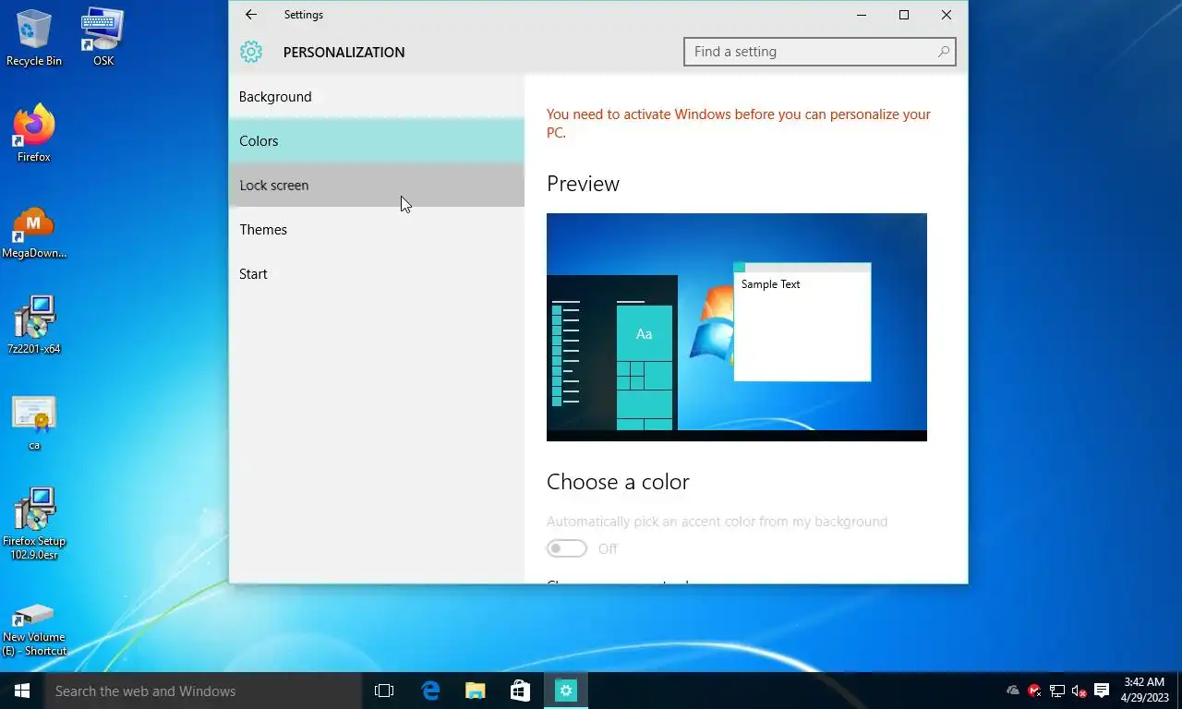Screen dimensions: 1182x709
Task: Click the Preview heading
Action: click(x=583, y=184)
